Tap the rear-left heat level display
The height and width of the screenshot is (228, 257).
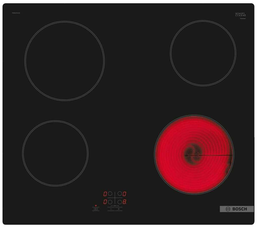[105, 194]
